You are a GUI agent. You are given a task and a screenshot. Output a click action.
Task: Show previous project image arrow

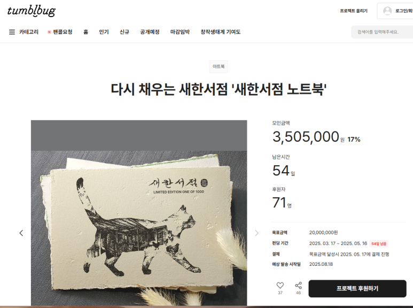tap(21, 233)
